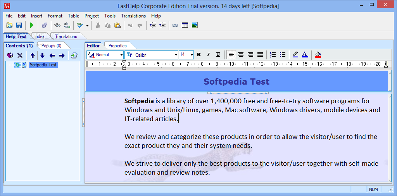397x196 pixels.
Task: Open the Format menu
Action: coord(55,16)
